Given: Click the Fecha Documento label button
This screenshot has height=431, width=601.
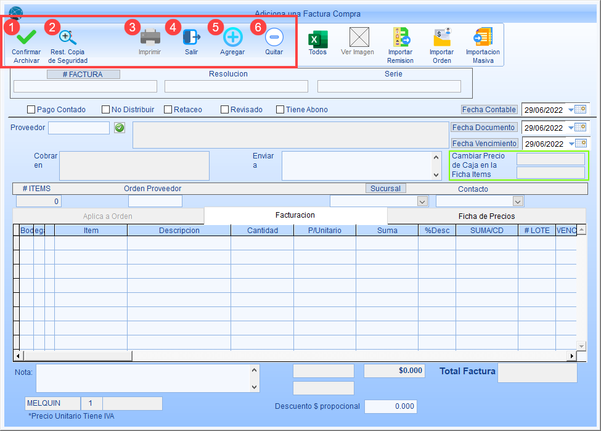Looking at the screenshot, I should click(x=484, y=127).
